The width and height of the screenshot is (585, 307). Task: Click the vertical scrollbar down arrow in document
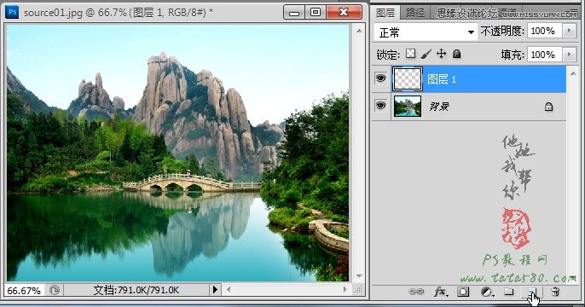[x=359, y=276]
